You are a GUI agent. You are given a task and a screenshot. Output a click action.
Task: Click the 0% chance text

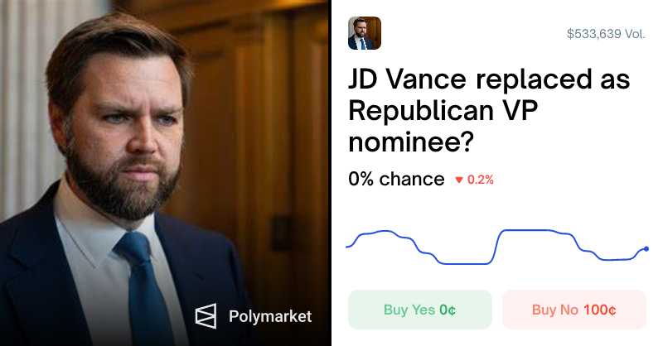[396, 179]
